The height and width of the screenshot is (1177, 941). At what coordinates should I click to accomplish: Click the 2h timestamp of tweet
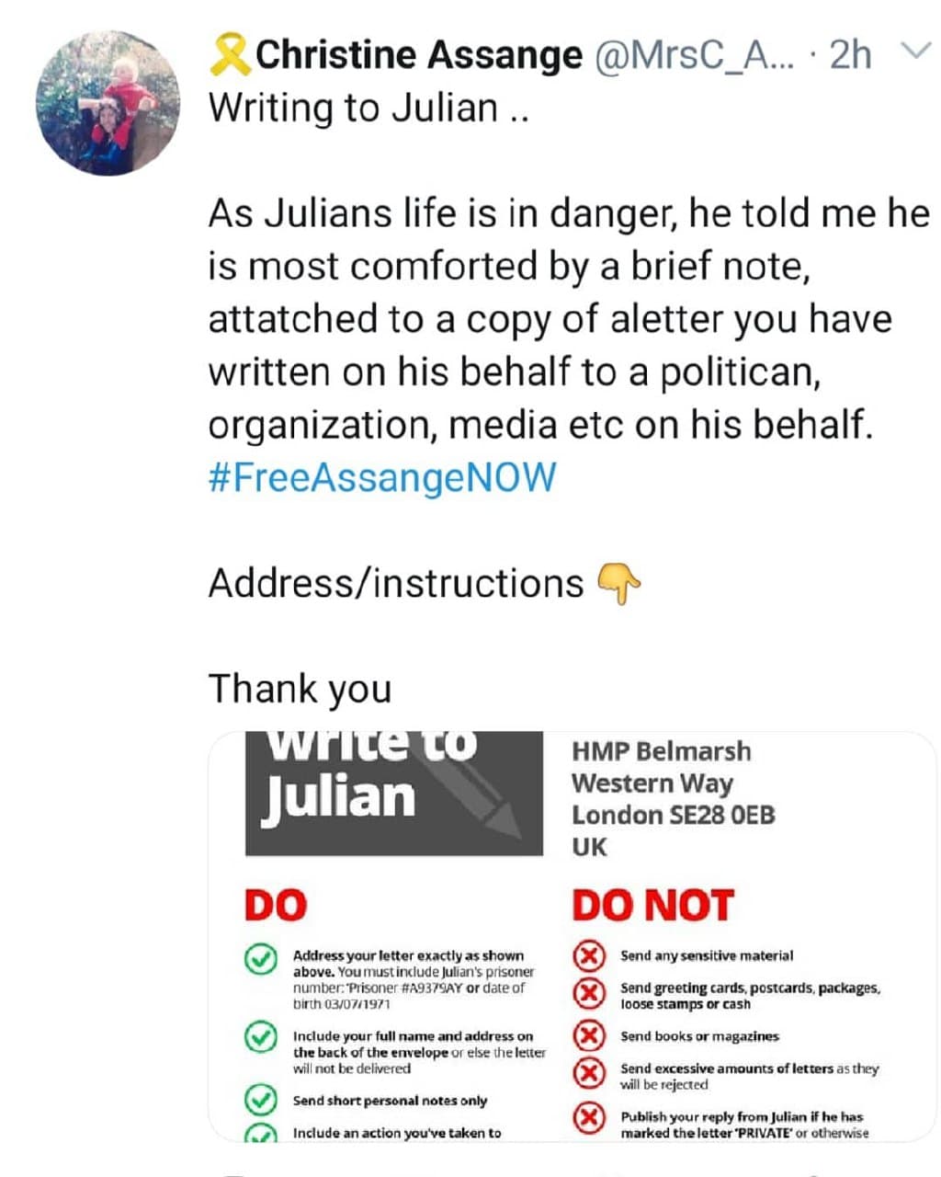pos(851,55)
